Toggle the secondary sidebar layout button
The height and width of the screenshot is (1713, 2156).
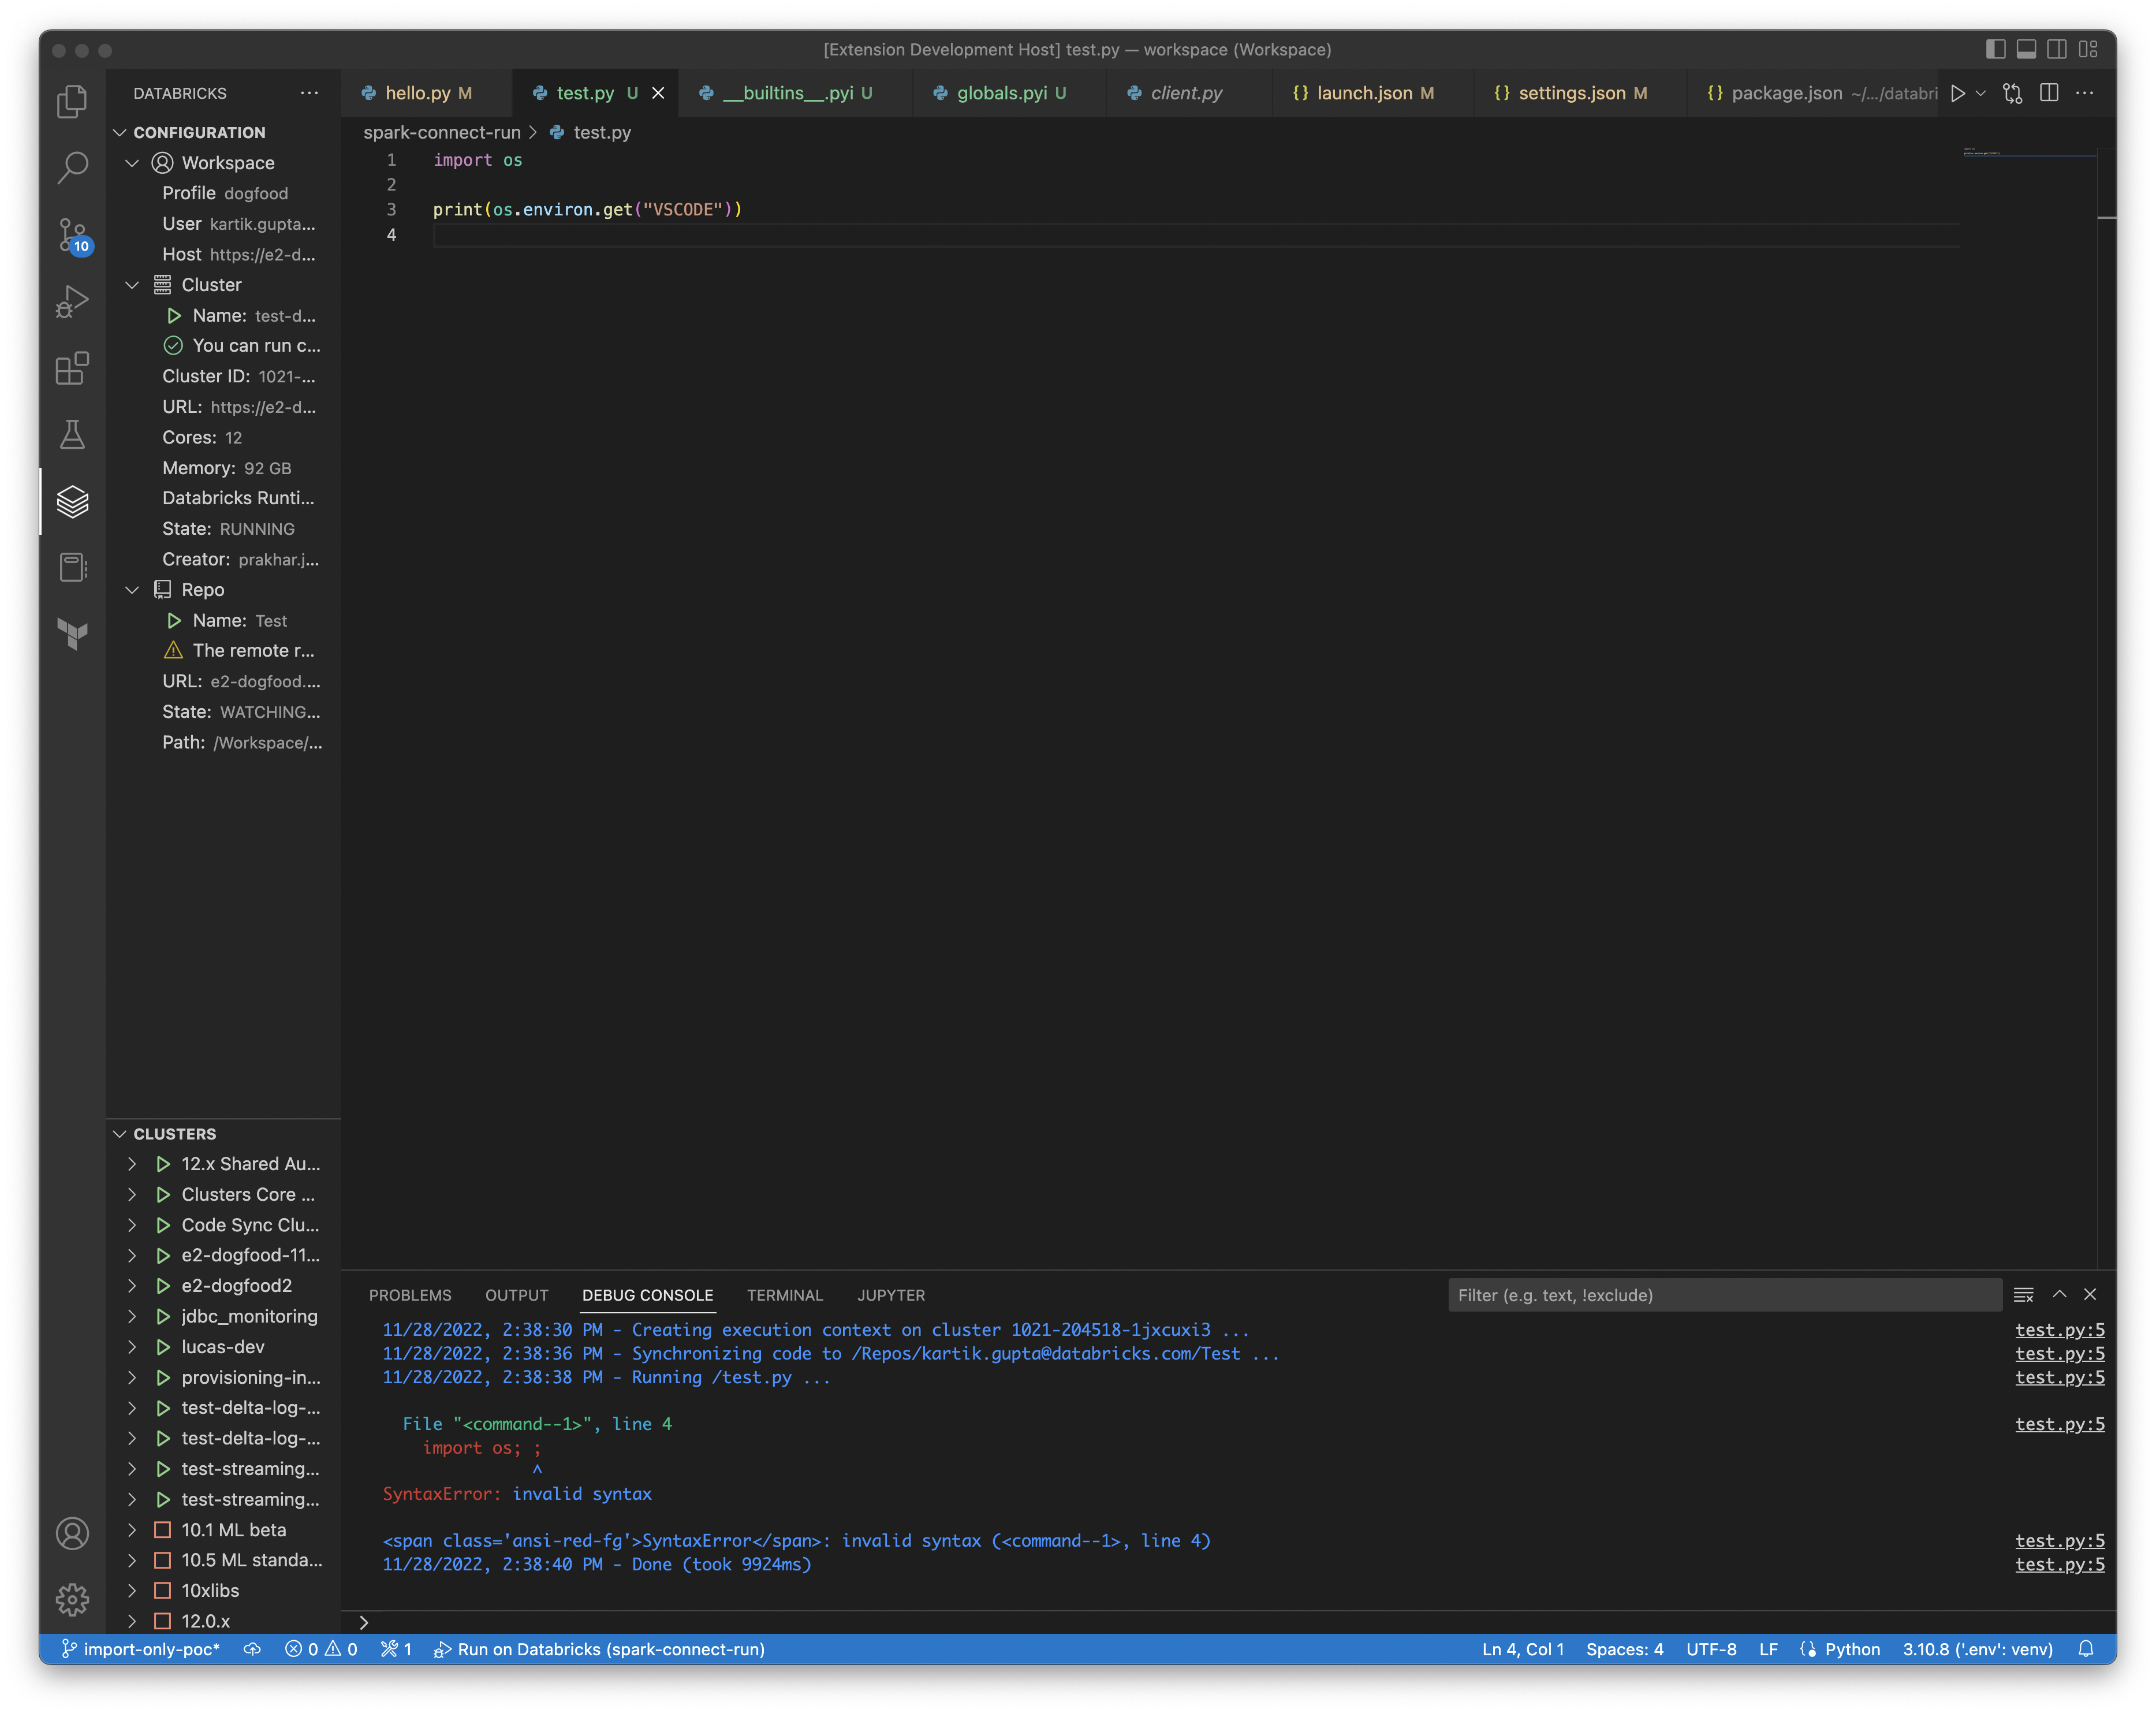point(2057,49)
